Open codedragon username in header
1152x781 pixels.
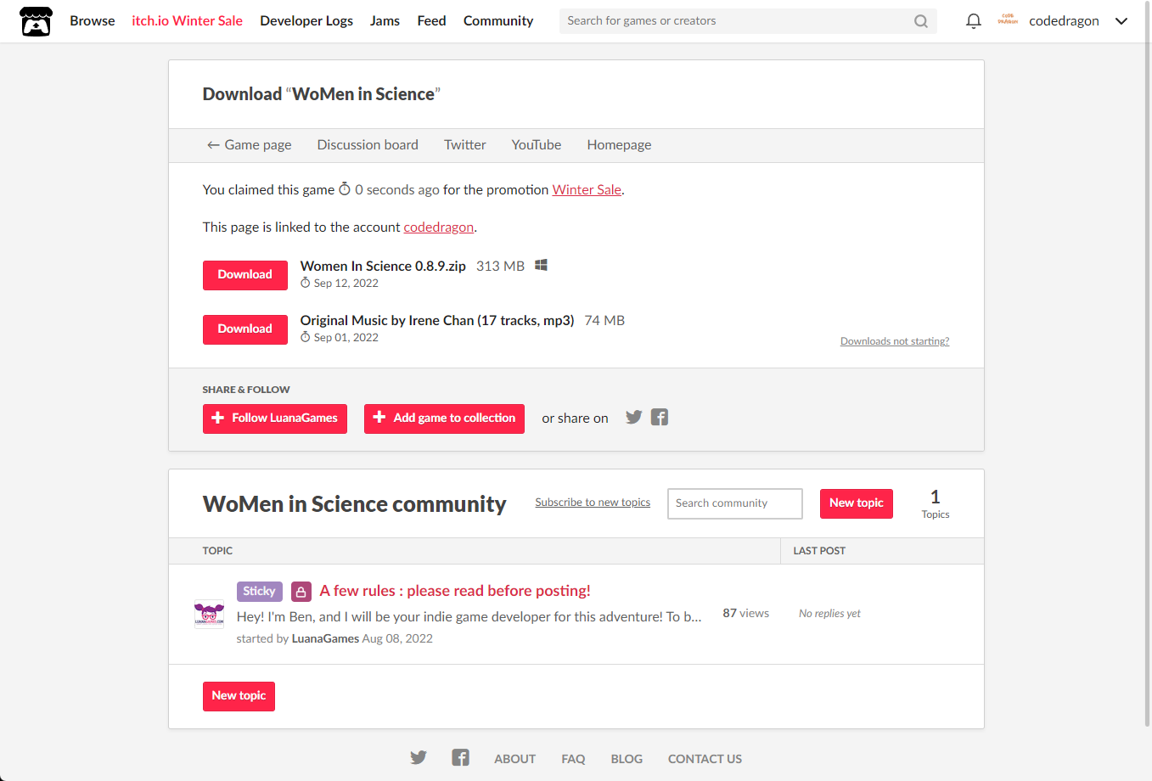[1064, 21]
